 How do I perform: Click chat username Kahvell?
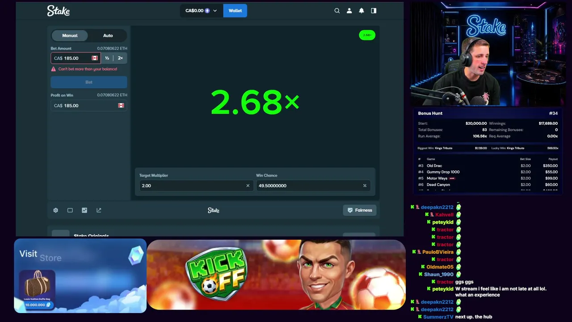(444, 215)
